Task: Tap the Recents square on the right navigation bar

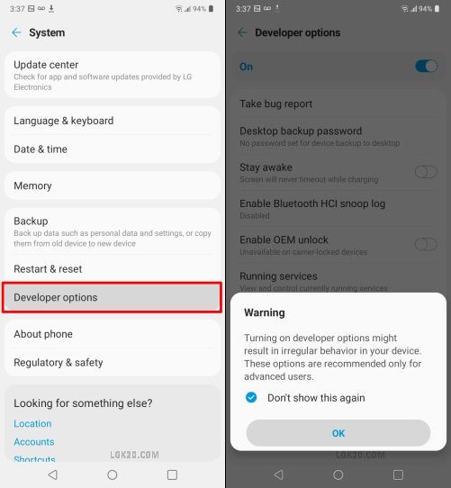Action: pyautogui.click(x=398, y=474)
